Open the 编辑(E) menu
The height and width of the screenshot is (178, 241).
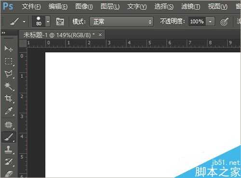tap(58, 7)
